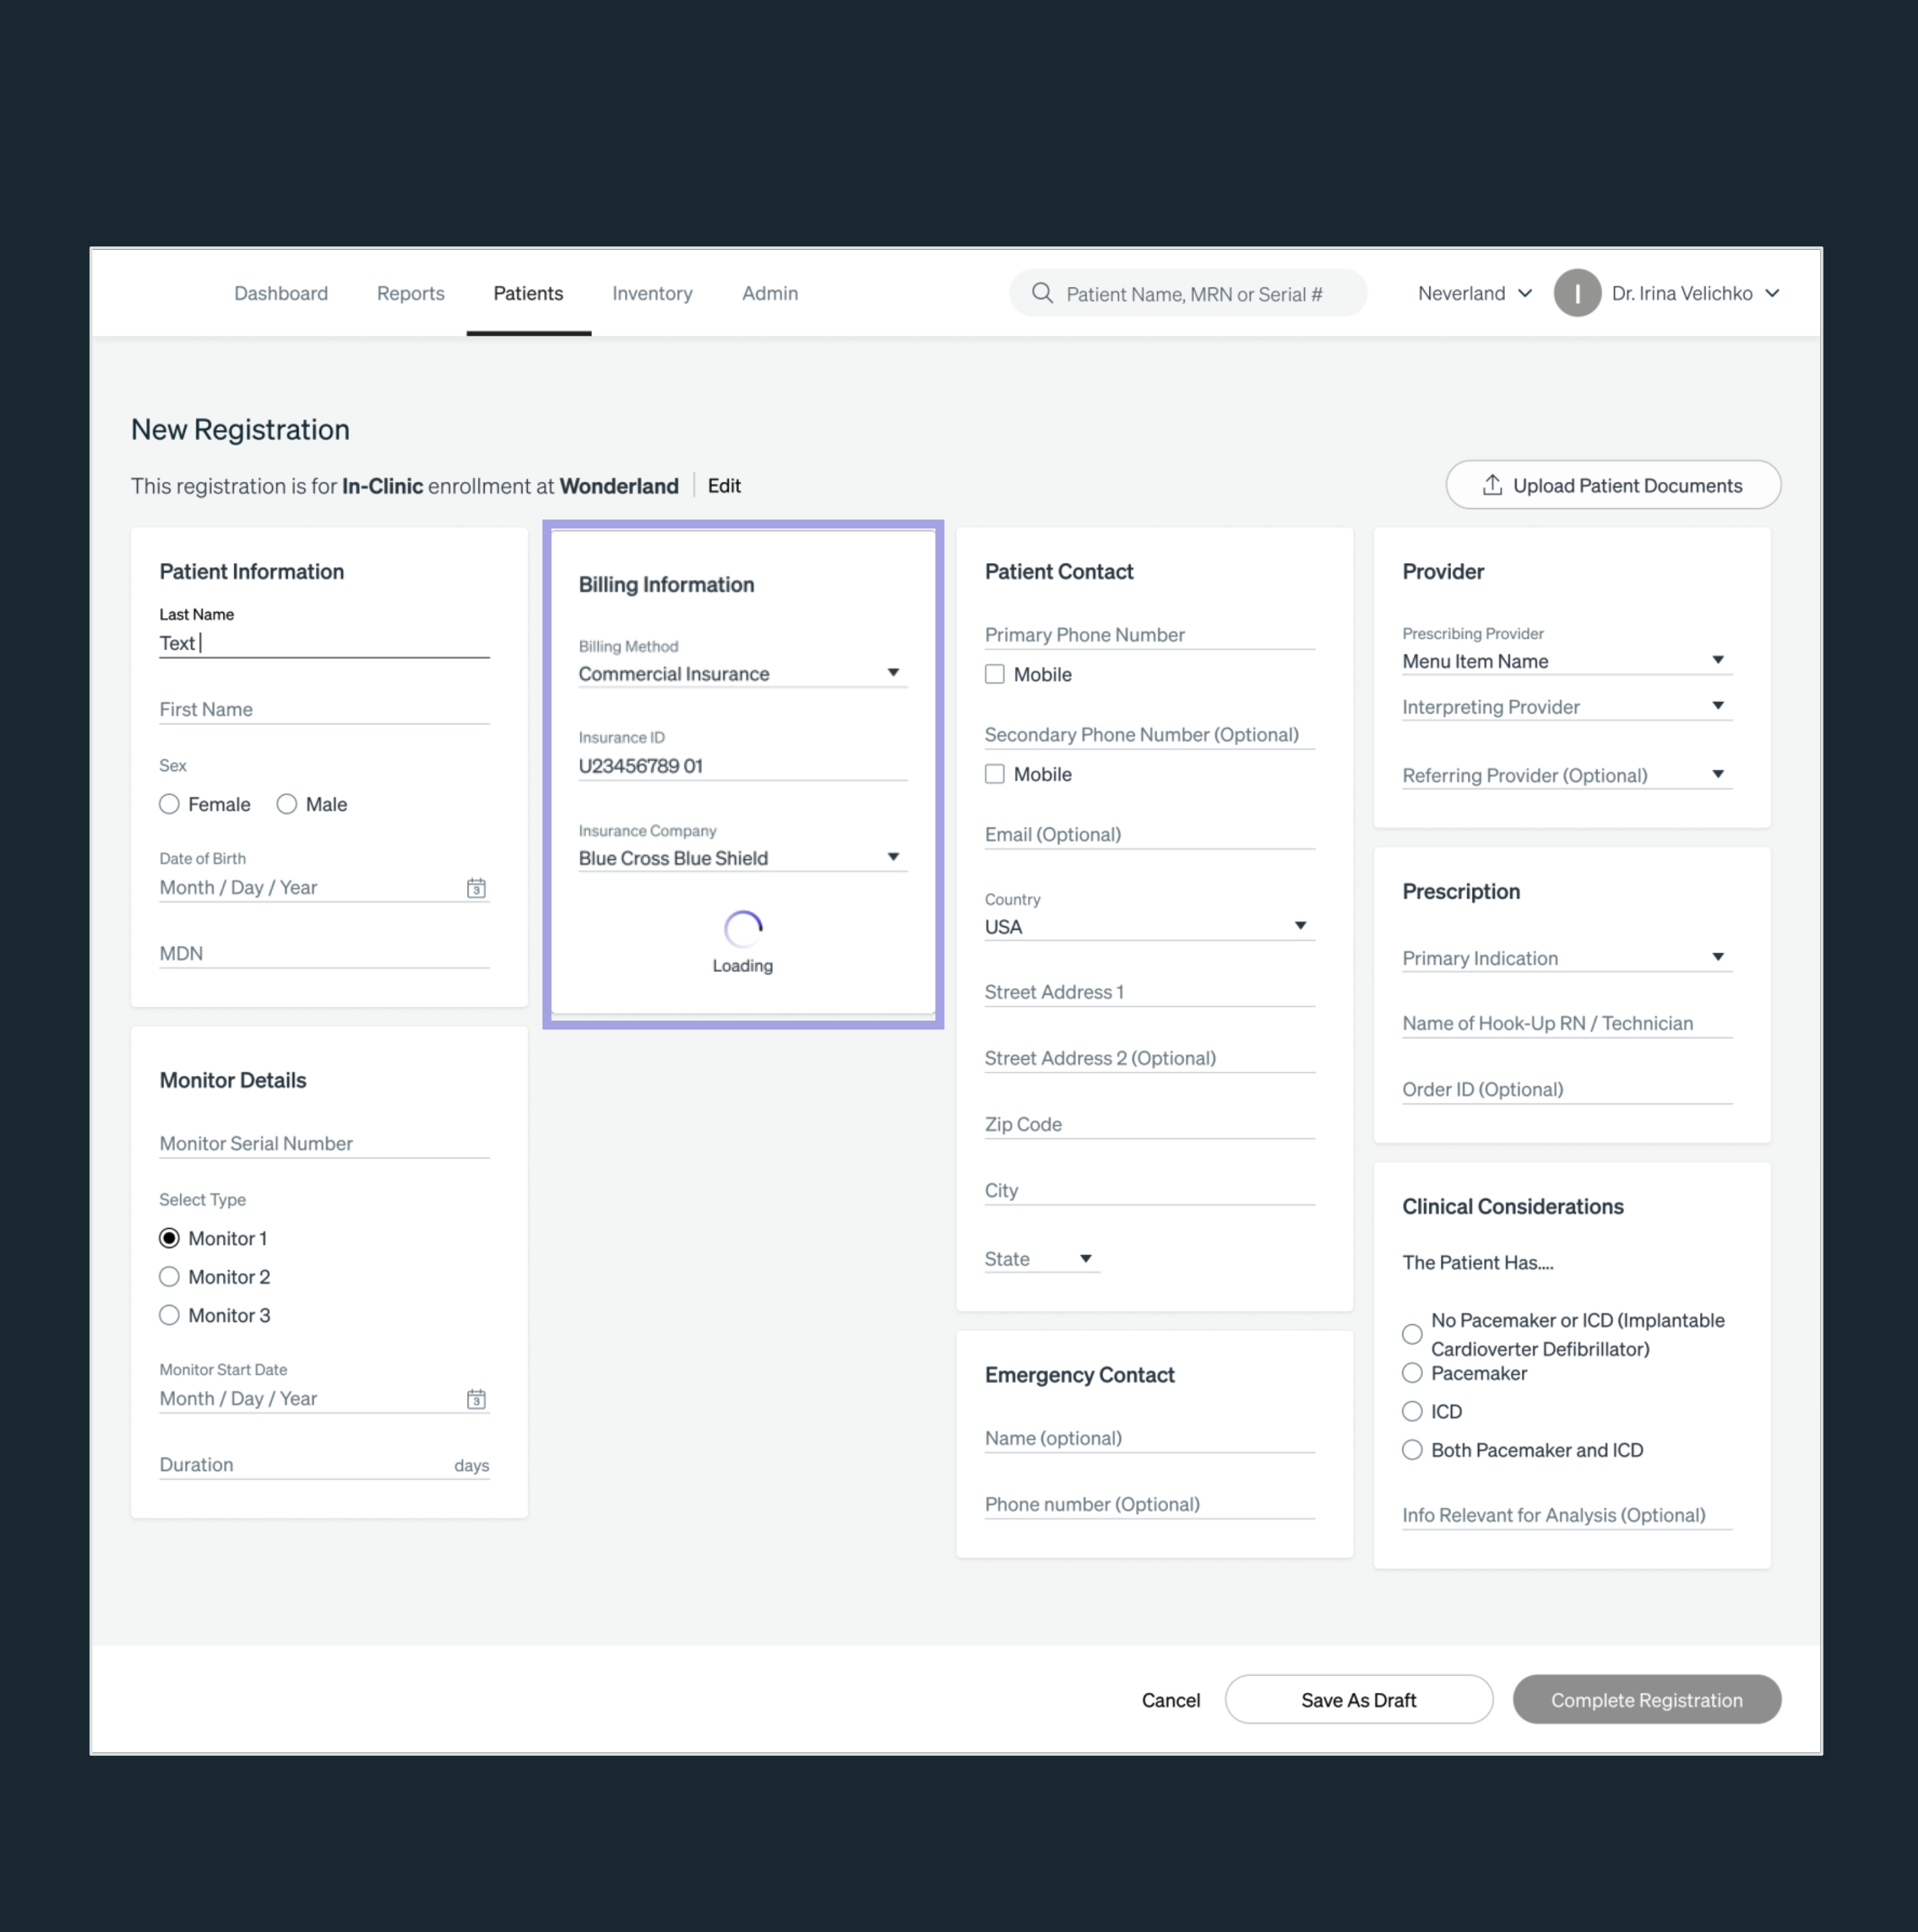
Task: Open the Neverland location dropdown
Action: coord(1474,293)
